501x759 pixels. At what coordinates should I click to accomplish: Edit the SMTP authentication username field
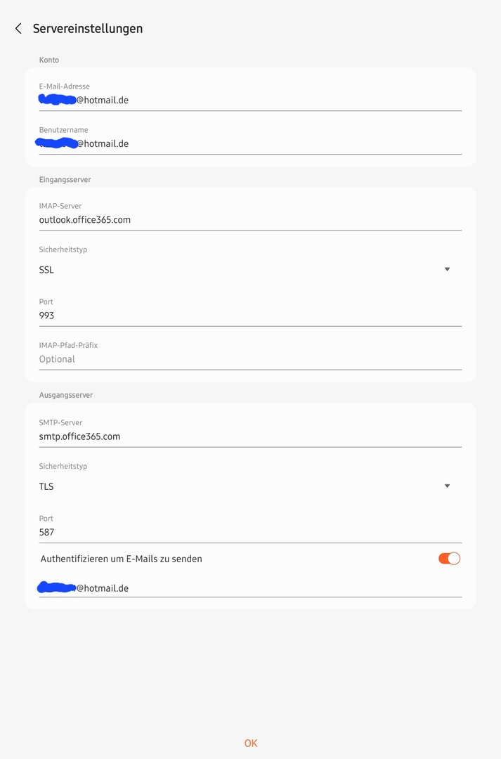pyautogui.click(x=250, y=588)
